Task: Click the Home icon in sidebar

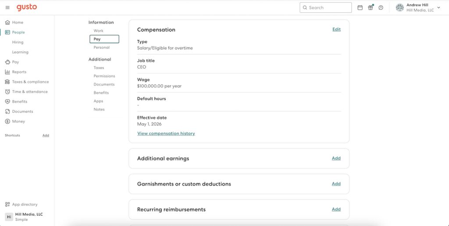Action: [x=7, y=22]
